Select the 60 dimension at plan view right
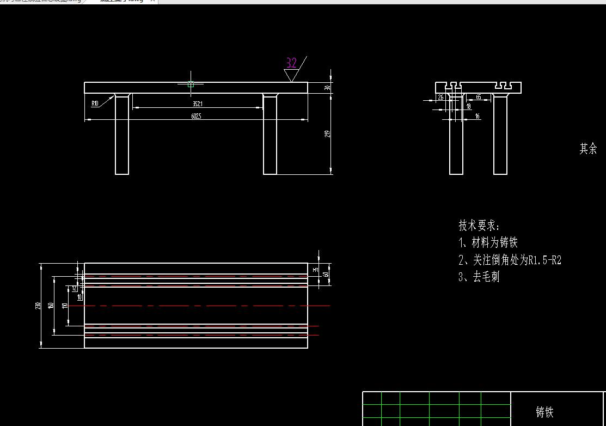 tap(326, 275)
